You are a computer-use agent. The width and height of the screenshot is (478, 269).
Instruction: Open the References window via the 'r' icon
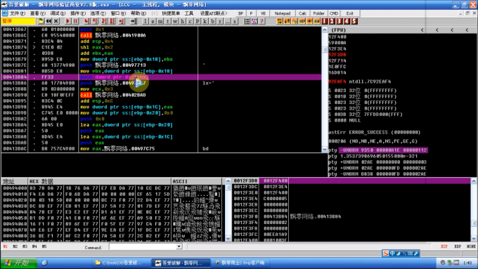pyautogui.click(x=220, y=21)
